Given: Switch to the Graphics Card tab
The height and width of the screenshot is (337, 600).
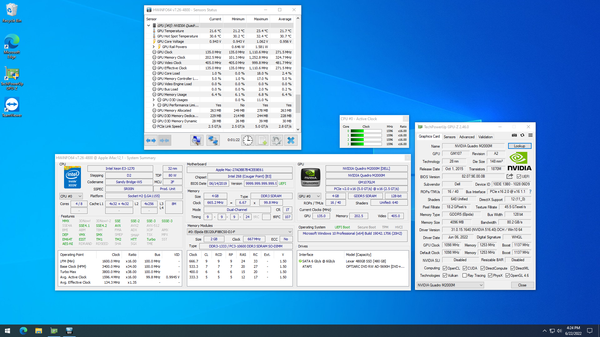Looking at the screenshot, I should pos(429,137).
